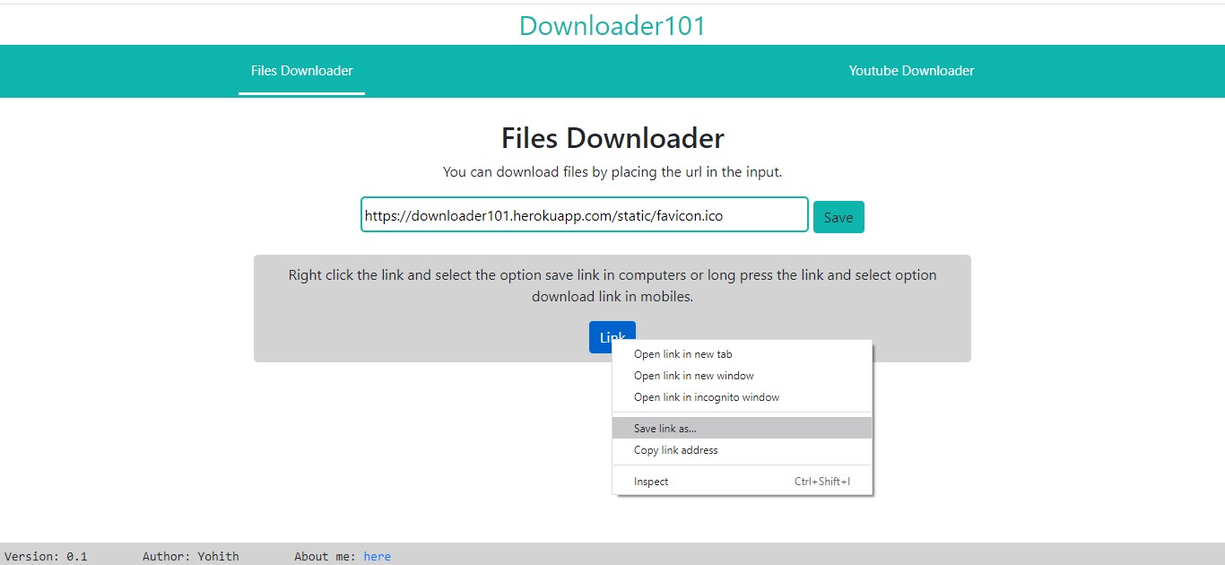The image size is (1225, 565).
Task: Choose Open link in new tab
Action: (x=742, y=354)
